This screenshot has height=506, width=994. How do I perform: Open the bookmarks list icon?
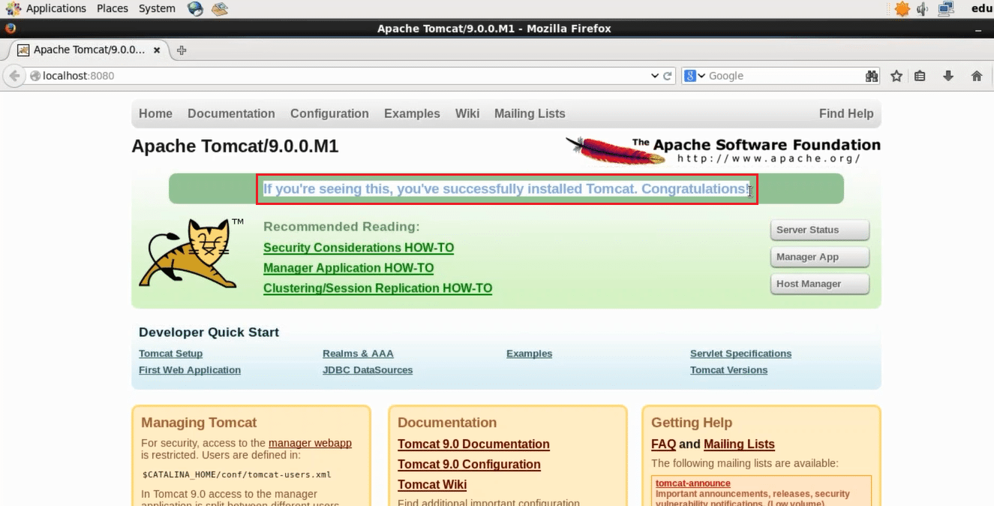pyautogui.click(x=920, y=76)
